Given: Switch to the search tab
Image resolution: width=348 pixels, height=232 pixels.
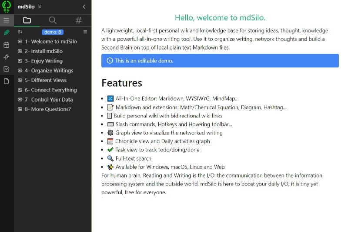Looking at the screenshot, I should 53,20.
